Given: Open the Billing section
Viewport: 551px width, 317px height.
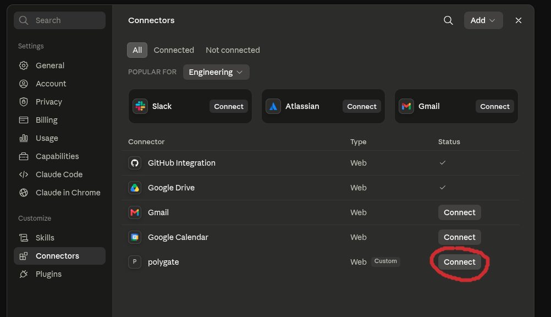Looking at the screenshot, I should point(59,120).
